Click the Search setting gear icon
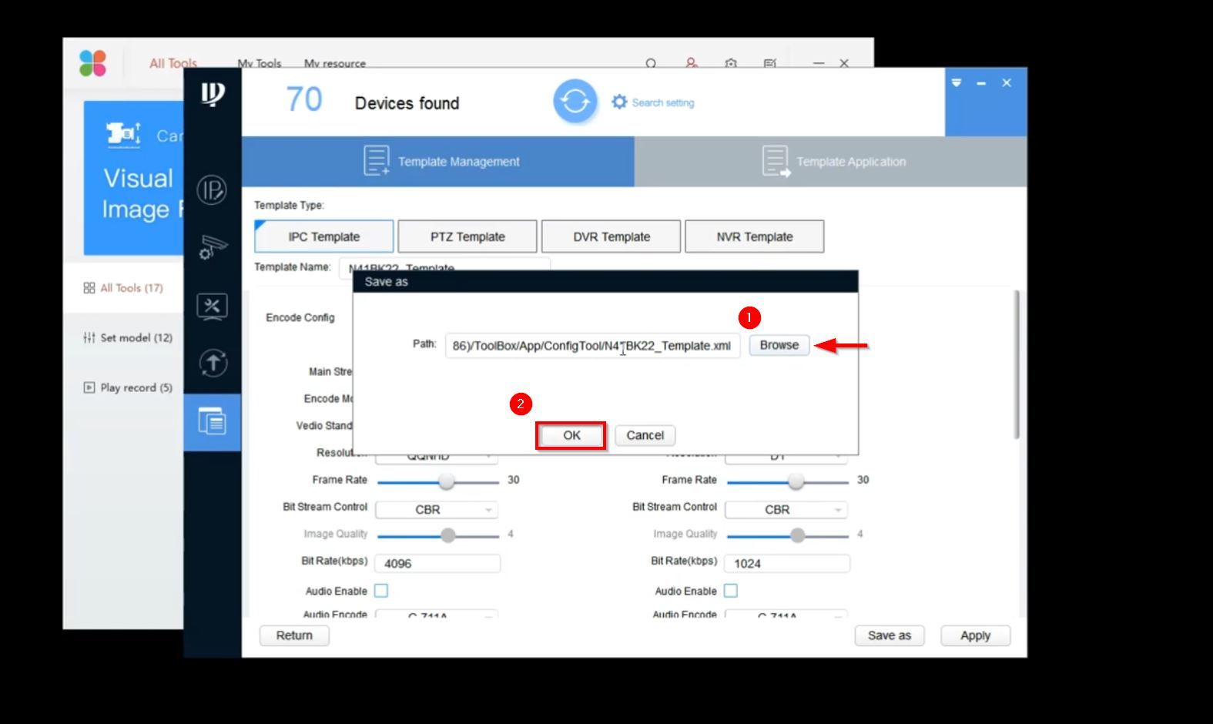The image size is (1213, 724). click(x=619, y=102)
